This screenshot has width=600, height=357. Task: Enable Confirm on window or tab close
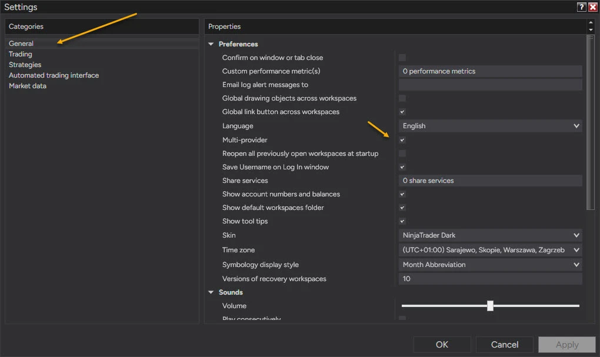click(402, 58)
